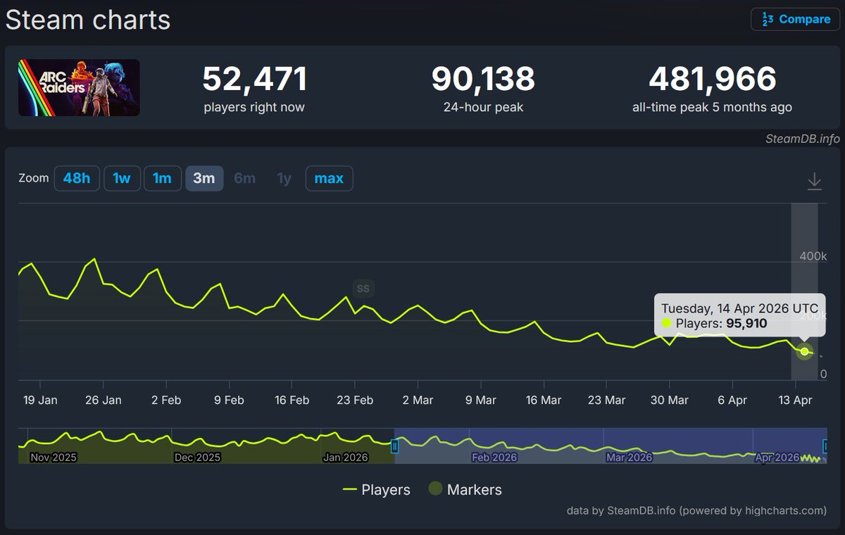Click the 400k y-axis label

813,256
